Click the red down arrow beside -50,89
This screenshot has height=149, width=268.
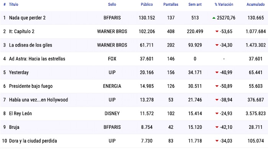click(x=217, y=86)
